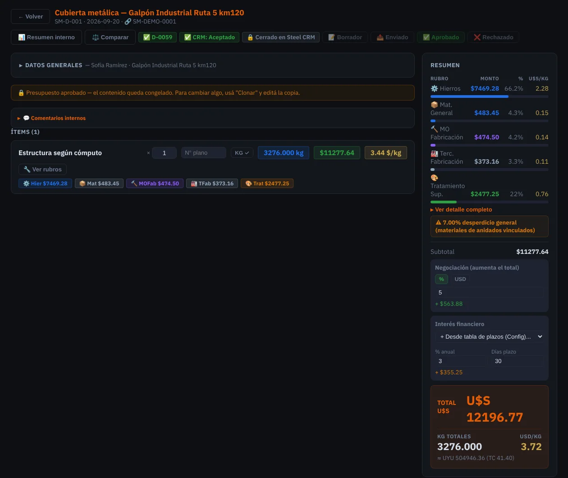This screenshot has height=478, width=568.
Task: Click the N° plano input field
Action: (204, 153)
